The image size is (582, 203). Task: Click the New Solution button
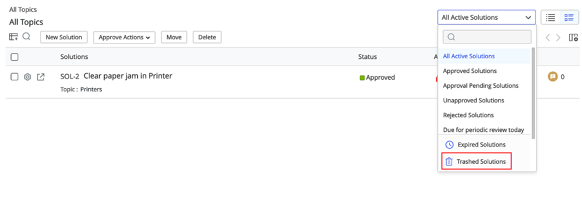coord(64,37)
